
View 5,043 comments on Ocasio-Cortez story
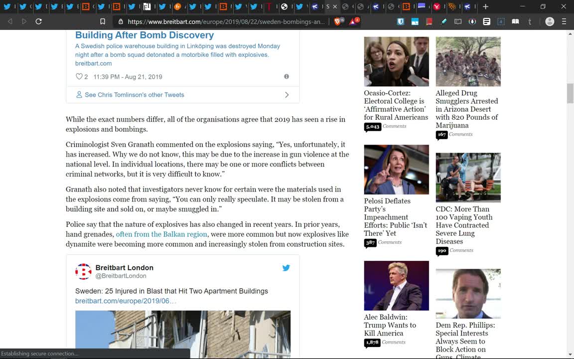pos(386,126)
